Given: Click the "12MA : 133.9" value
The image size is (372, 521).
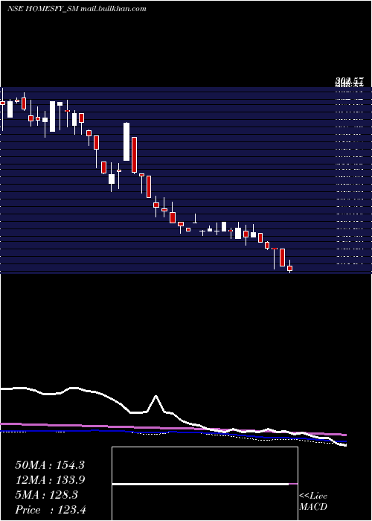Looking at the screenshot, I should point(50,480).
